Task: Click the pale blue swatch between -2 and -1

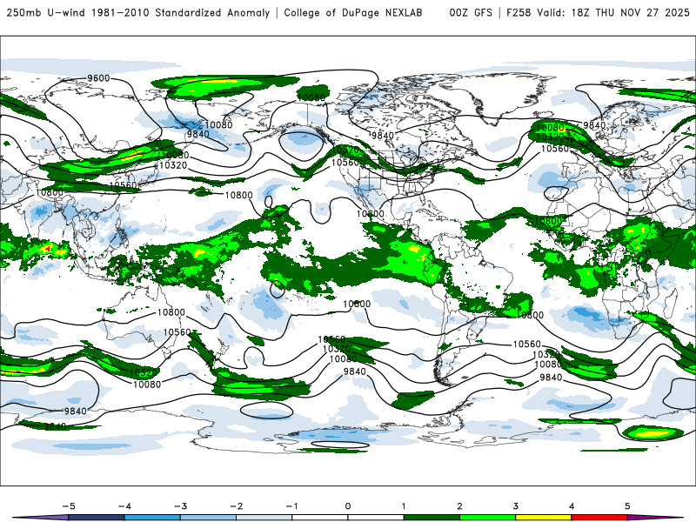Action: point(264,518)
